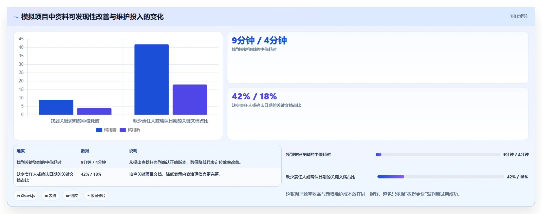Click the 数据 column header
Viewport: 542px width, 214px height.
(x=85, y=151)
